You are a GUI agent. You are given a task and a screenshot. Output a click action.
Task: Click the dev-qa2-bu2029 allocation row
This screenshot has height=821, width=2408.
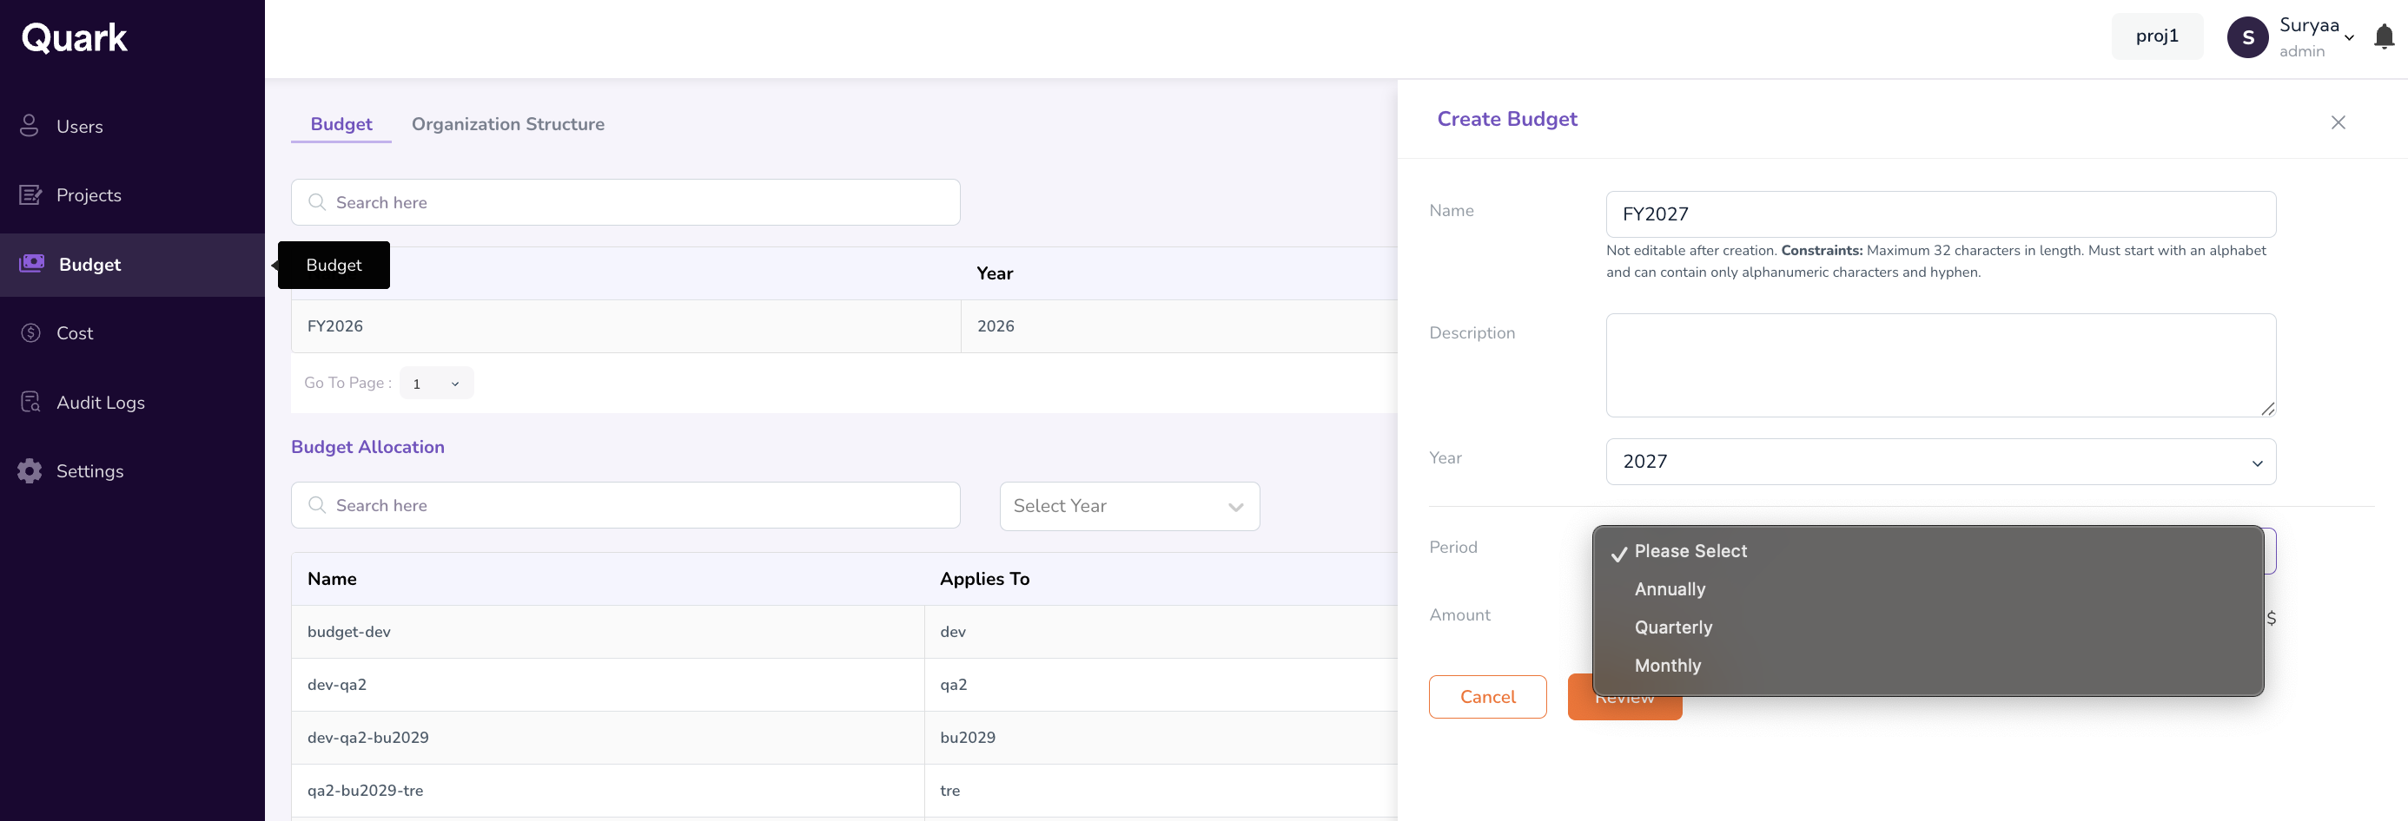coord(844,738)
